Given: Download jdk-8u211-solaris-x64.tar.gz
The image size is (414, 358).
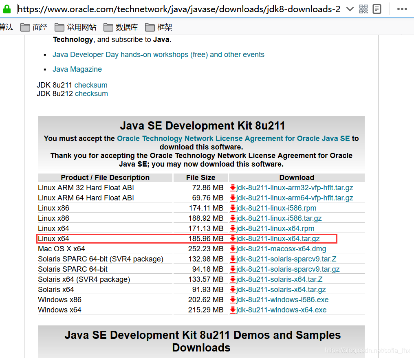Looking at the screenshot, I should tap(281, 290).
